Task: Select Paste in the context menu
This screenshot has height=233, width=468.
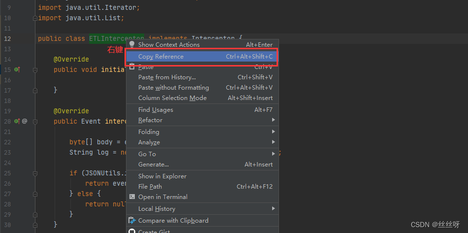Action: click(202, 67)
